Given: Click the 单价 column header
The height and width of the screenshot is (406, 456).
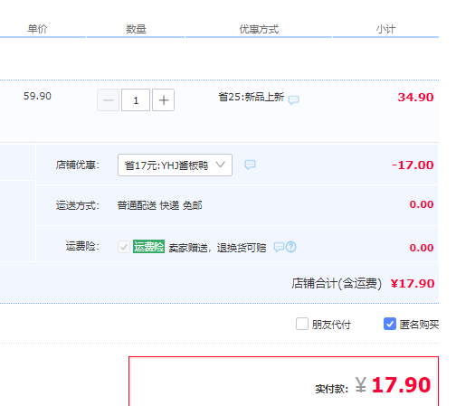Looking at the screenshot, I should [37, 29].
